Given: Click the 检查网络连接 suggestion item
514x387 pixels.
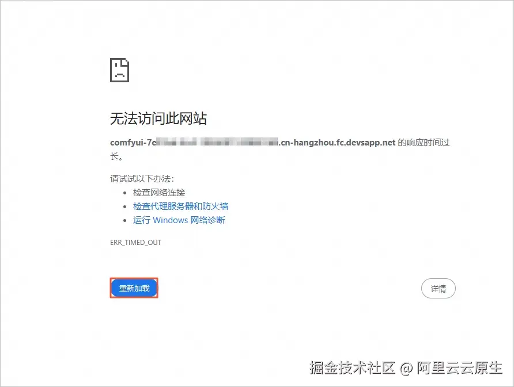Looking at the screenshot, I should pos(161,193).
